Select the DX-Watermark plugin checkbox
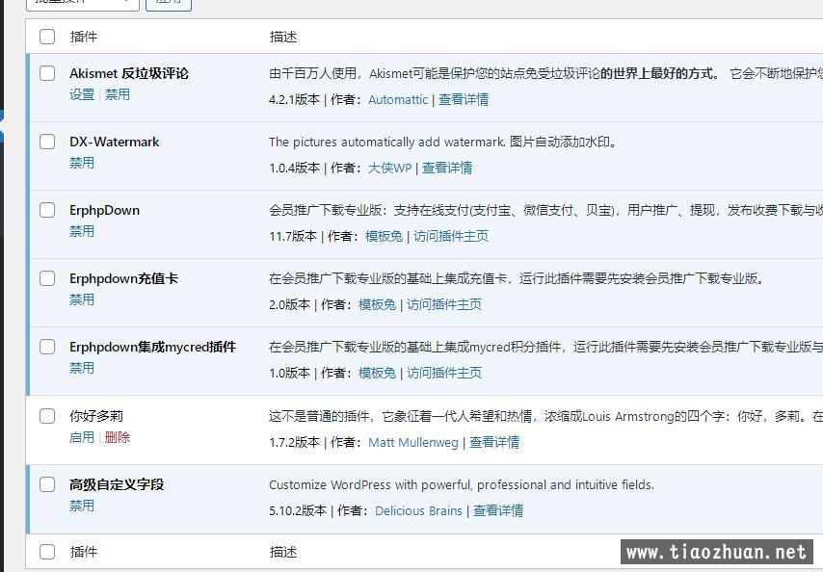This screenshot has width=823, height=572. [47, 142]
